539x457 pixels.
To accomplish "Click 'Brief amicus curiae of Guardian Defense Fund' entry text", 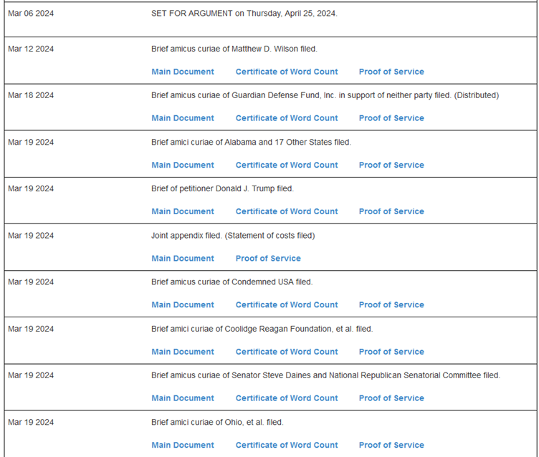I will pos(325,95).
